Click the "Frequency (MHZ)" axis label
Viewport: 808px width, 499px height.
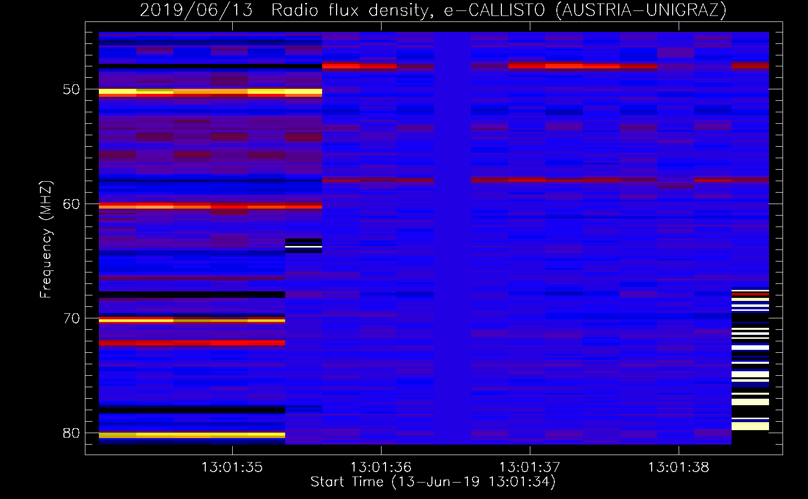pos(46,240)
